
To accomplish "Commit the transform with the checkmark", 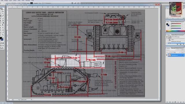I will tap(75, 3).
